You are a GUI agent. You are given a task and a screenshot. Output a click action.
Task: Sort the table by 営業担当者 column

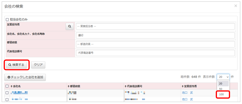[x=189, y=86]
